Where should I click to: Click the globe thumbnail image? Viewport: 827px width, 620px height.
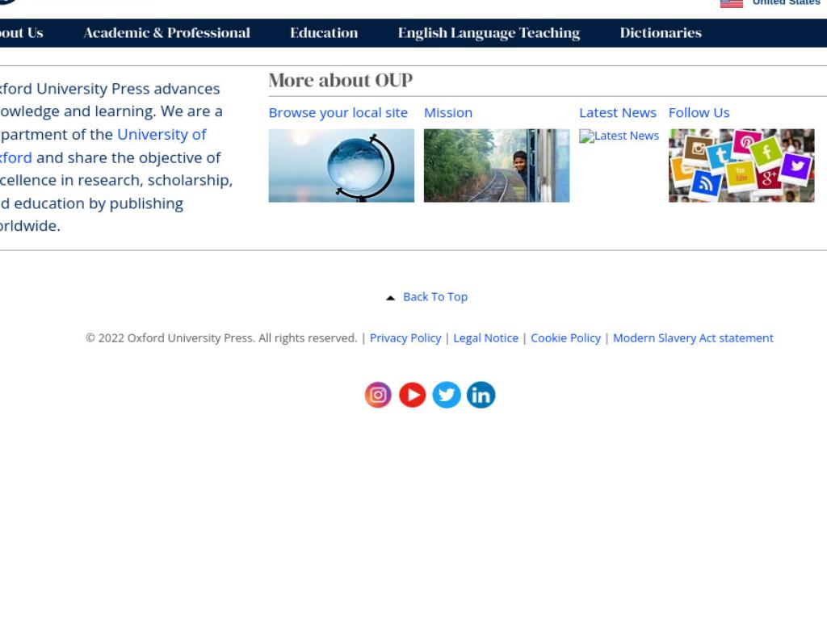click(342, 165)
